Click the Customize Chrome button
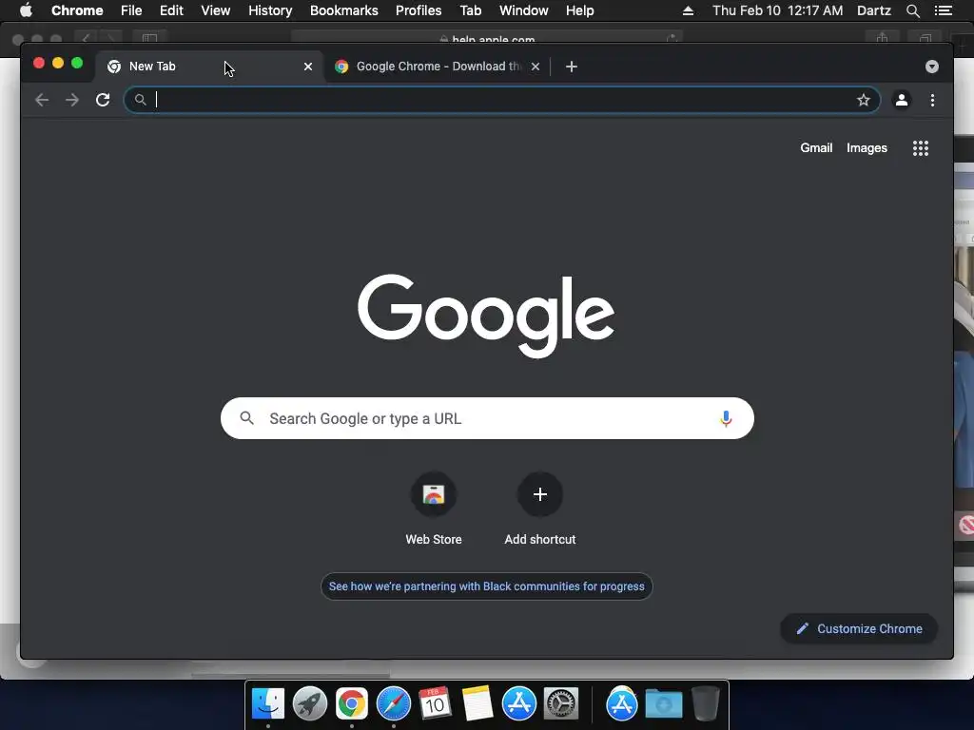This screenshot has width=974, height=730. 859,629
